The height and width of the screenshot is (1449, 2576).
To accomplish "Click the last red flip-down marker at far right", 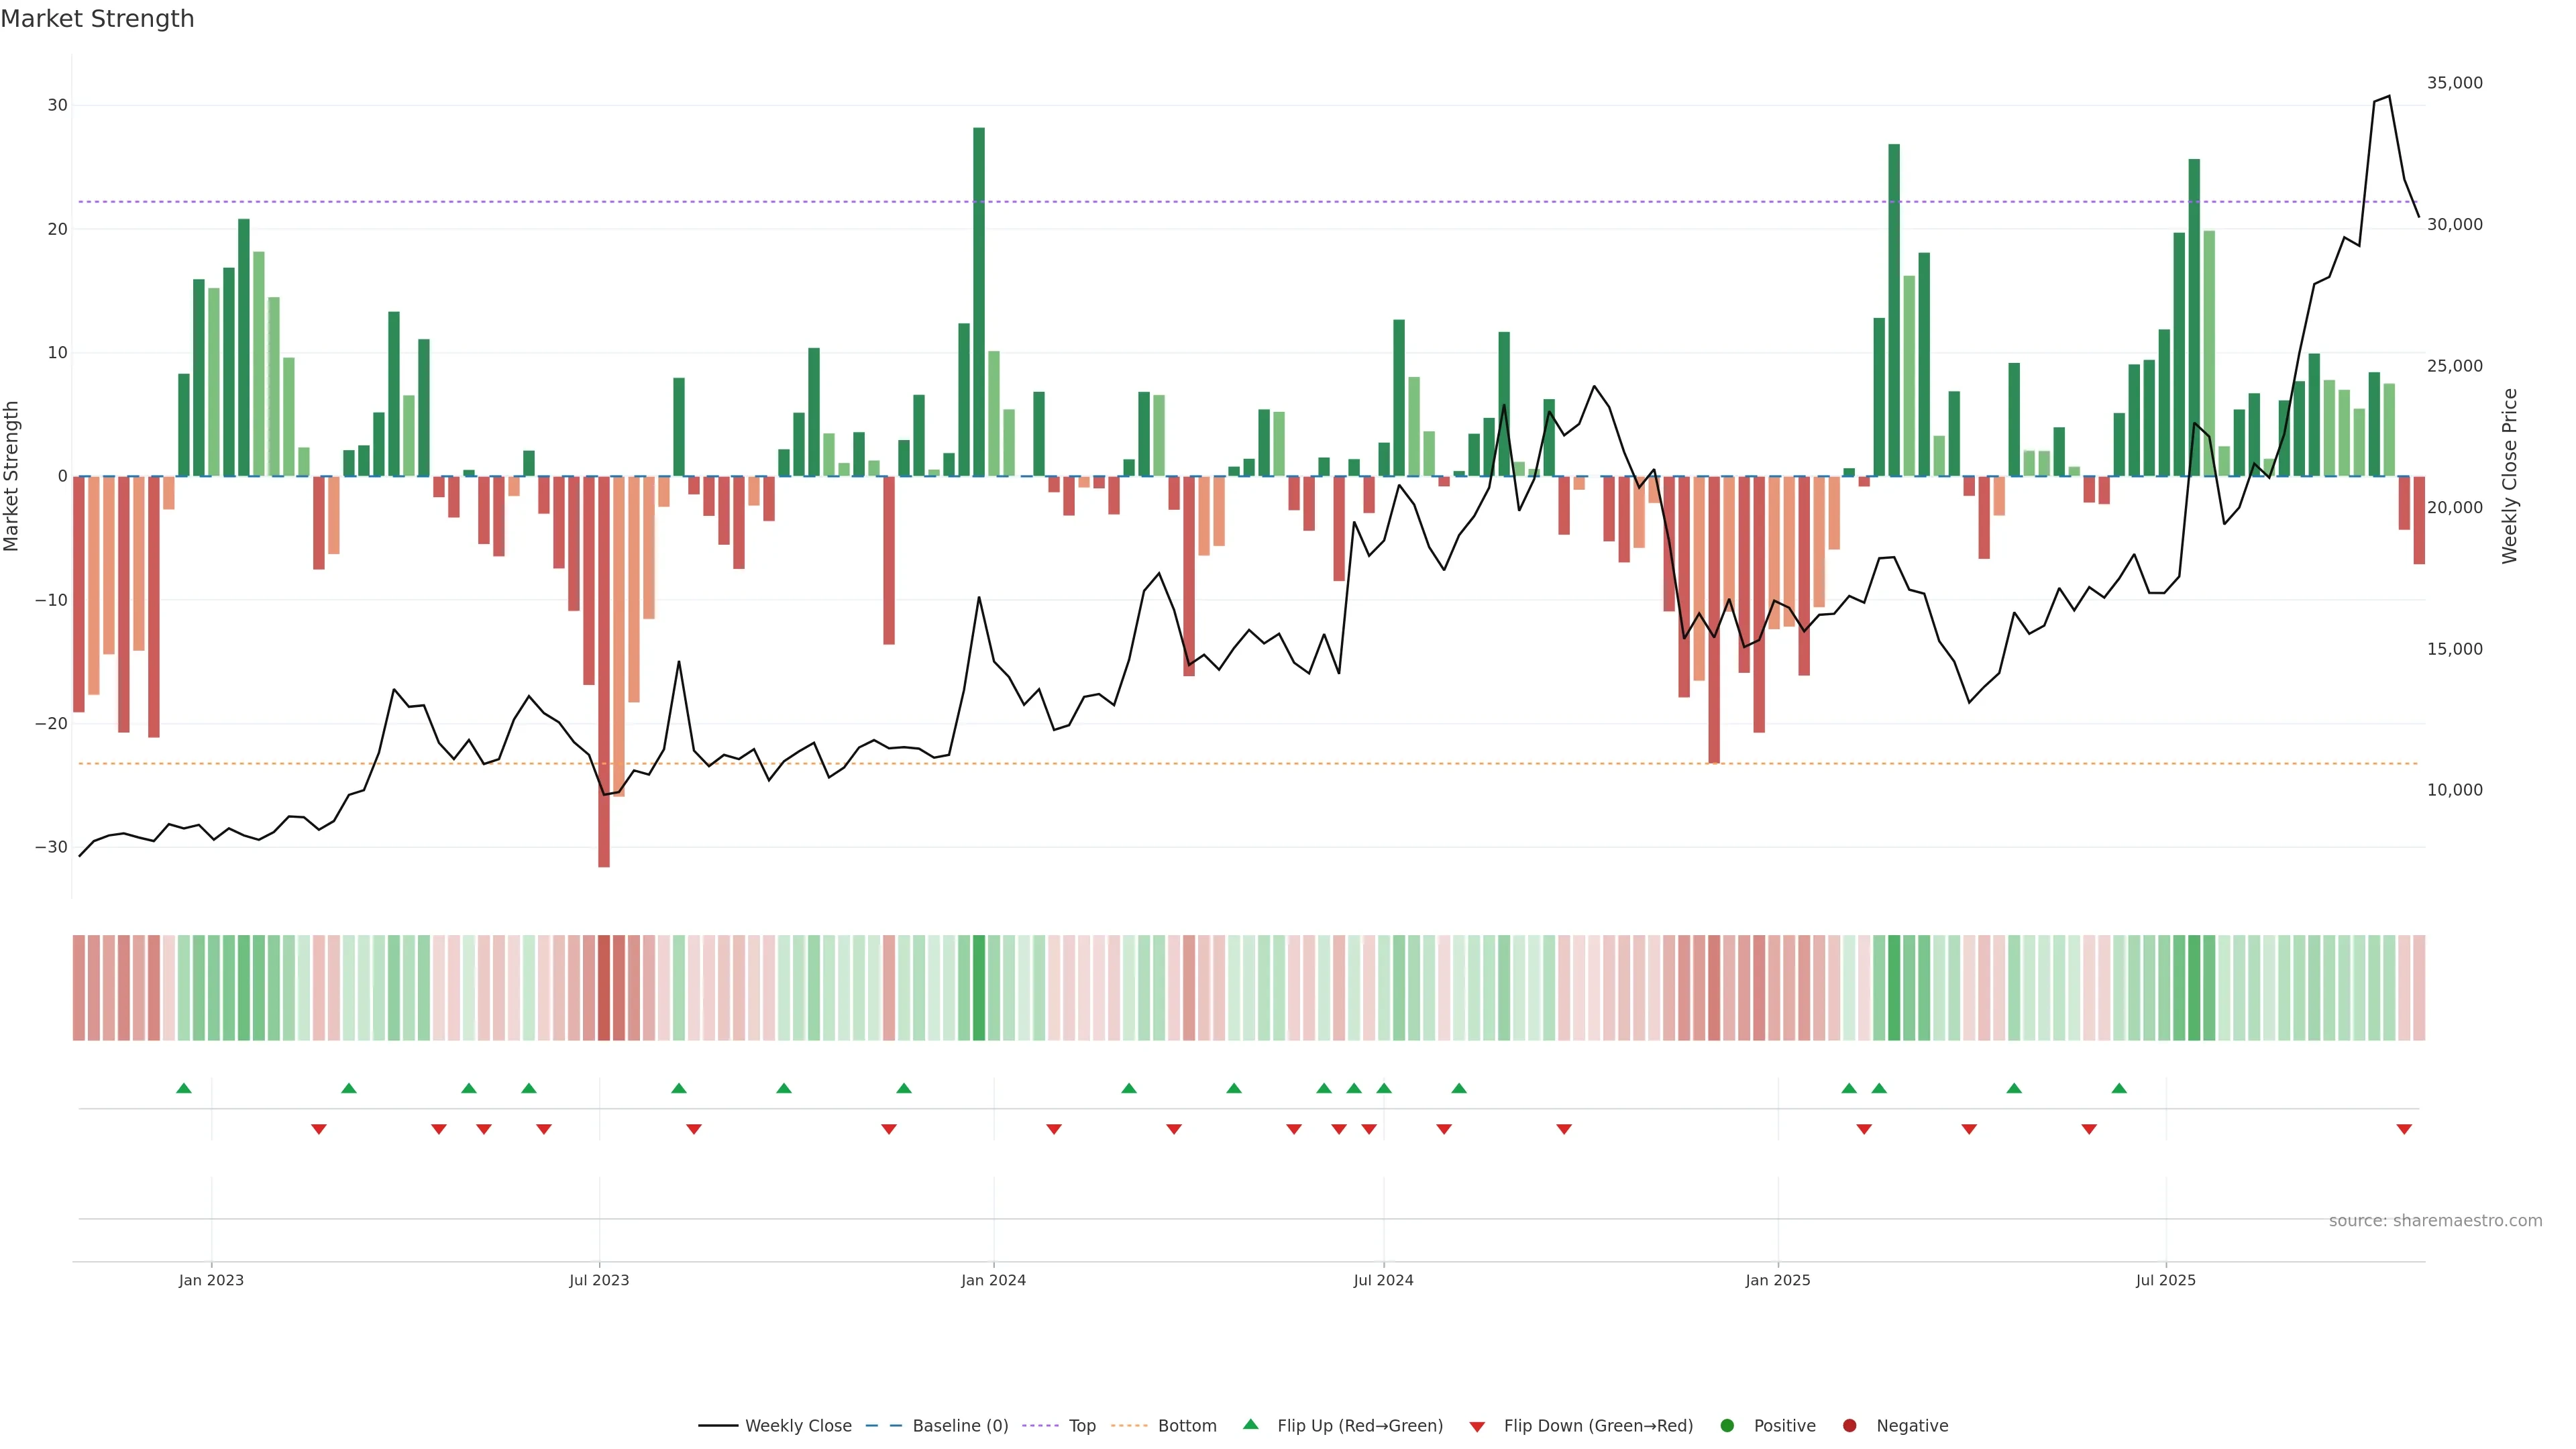I will click(2404, 1129).
